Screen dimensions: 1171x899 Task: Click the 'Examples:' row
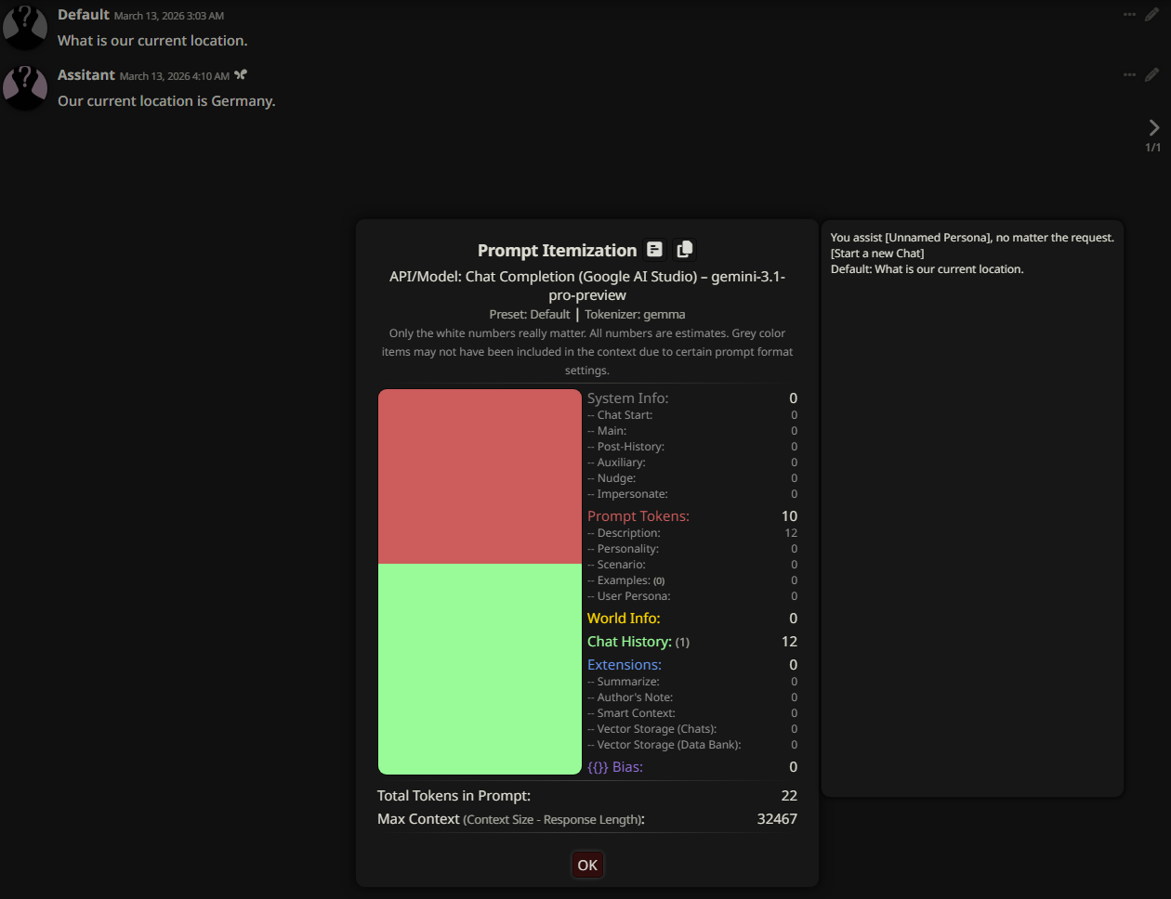point(692,580)
